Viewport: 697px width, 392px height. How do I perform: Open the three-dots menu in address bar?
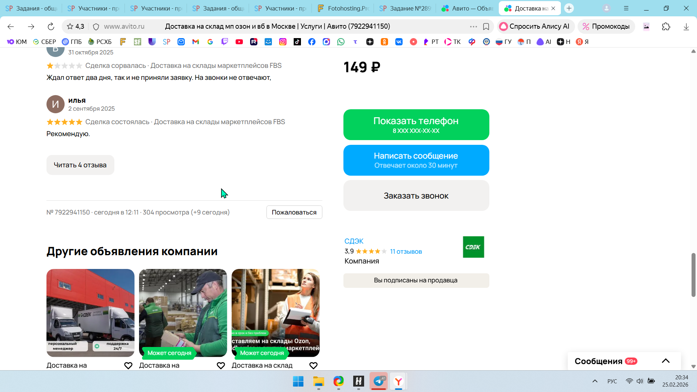click(473, 26)
